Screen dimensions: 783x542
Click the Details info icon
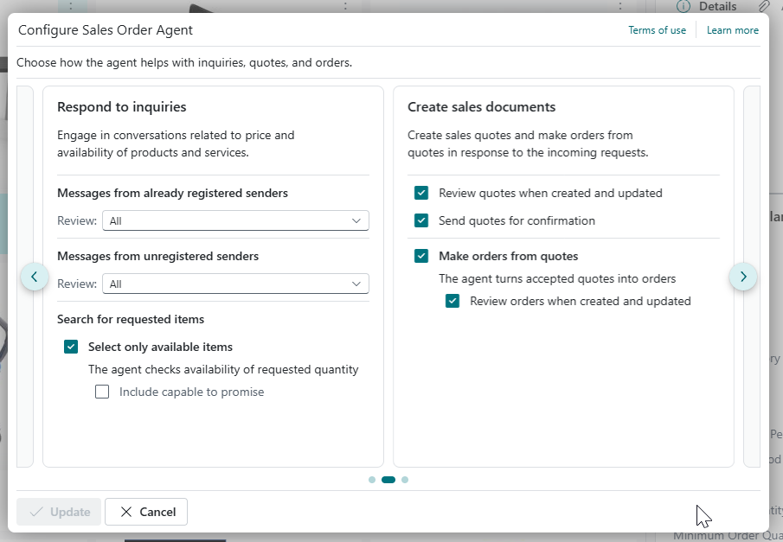click(684, 6)
